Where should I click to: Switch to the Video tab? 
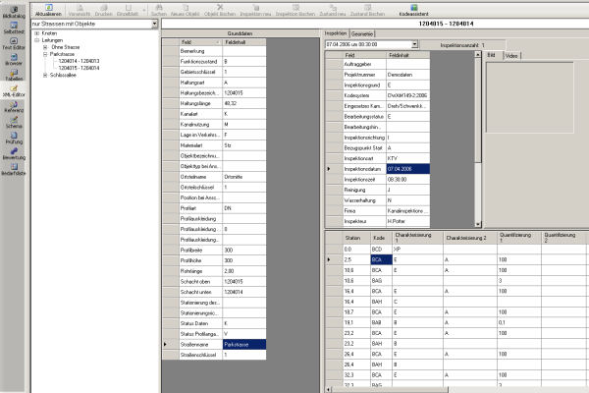coord(511,55)
